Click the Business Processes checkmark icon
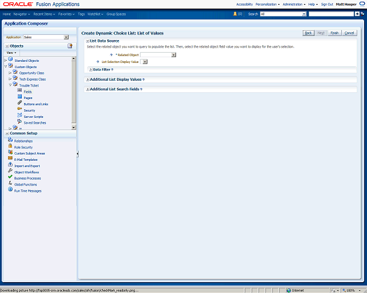Screen dimensions: 367x293 (x=10, y=177)
